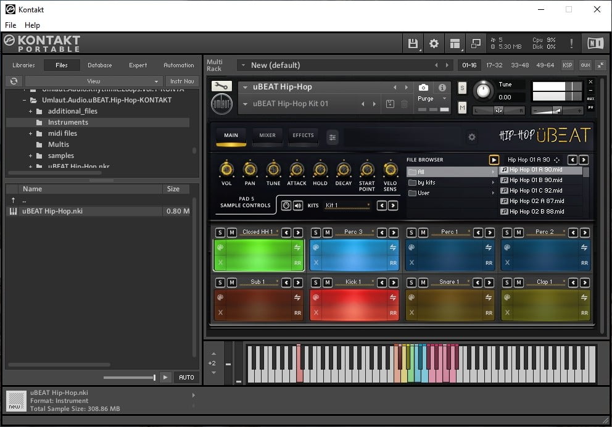612x427 pixels.
Task: Mute the Snare 1 pad
Action: coord(423,283)
